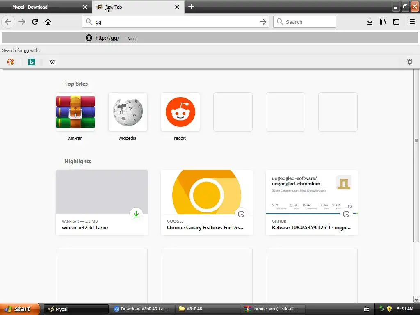This screenshot has height=315, width=420.
Task: Close the New Tab tab
Action: 177,7
